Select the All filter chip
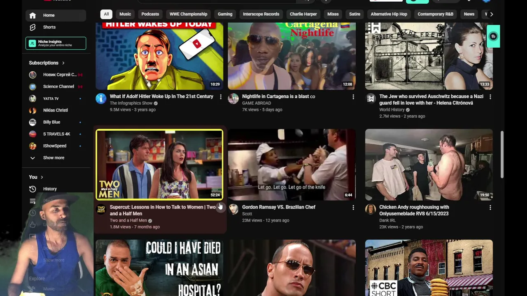This screenshot has height=296, width=527. click(106, 14)
